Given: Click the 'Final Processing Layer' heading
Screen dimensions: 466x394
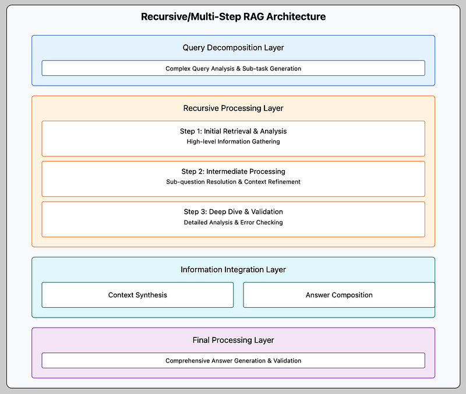Looking at the screenshot, I should tap(234, 340).
